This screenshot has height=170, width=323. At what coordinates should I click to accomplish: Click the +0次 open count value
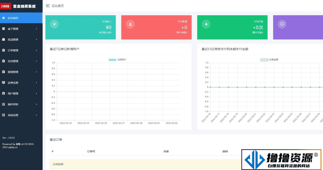click(x=258, y=27)
